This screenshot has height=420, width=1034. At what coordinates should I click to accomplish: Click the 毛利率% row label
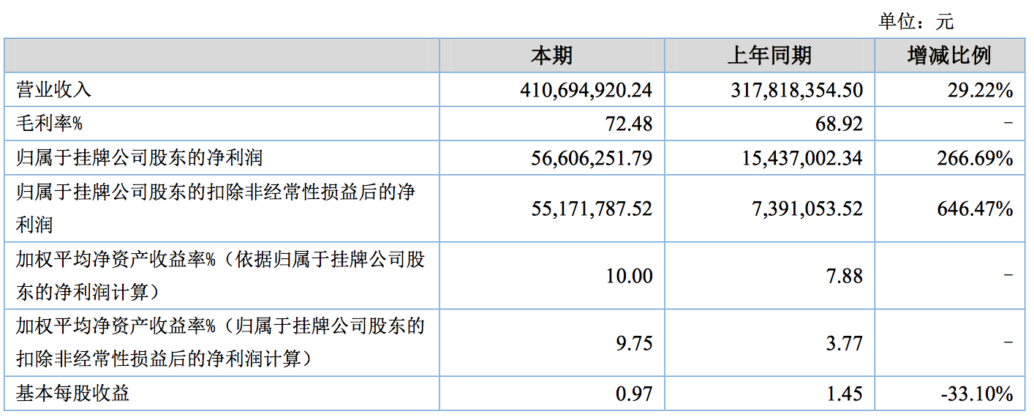tap(49, 124)
